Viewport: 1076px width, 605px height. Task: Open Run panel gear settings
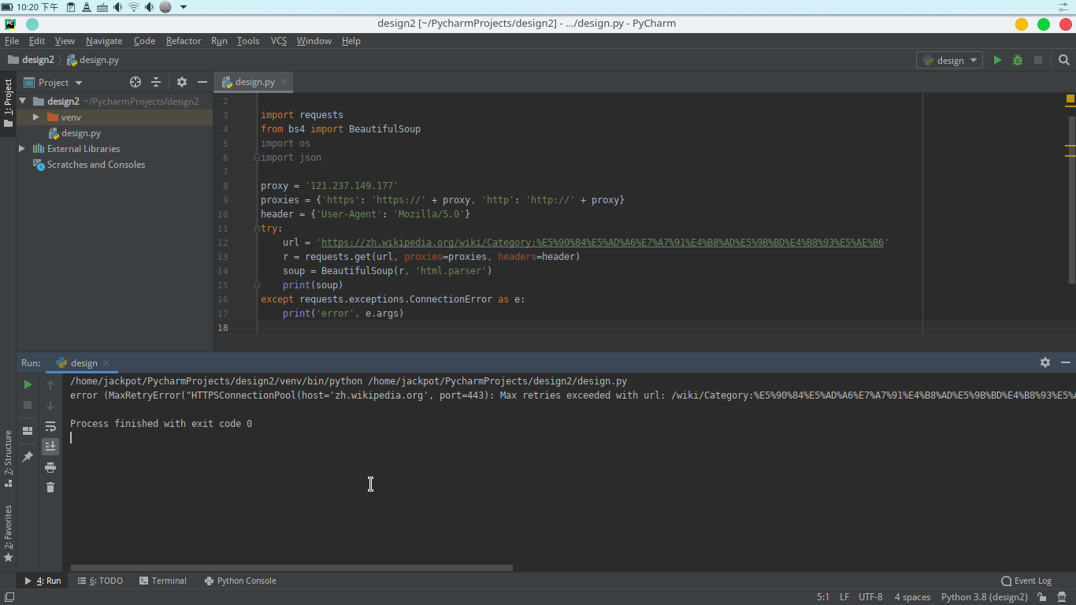1045,362
